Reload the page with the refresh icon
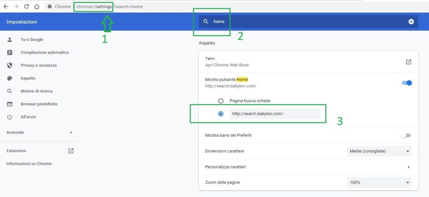 [x=26, y=7]
